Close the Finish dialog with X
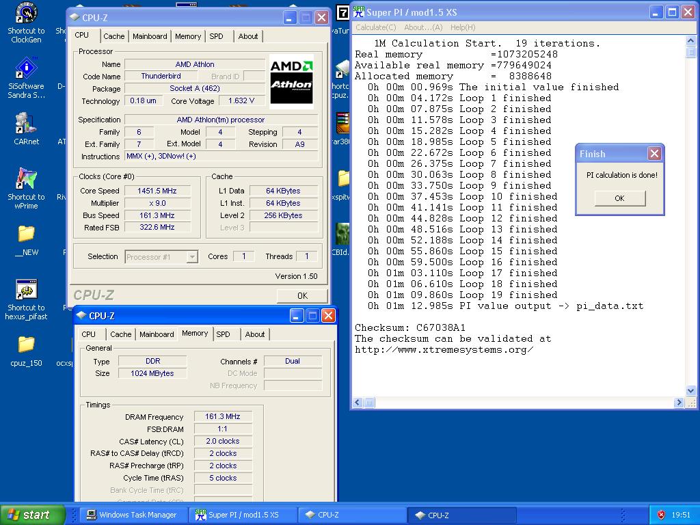The image size is (700, 525). point(654,154)
